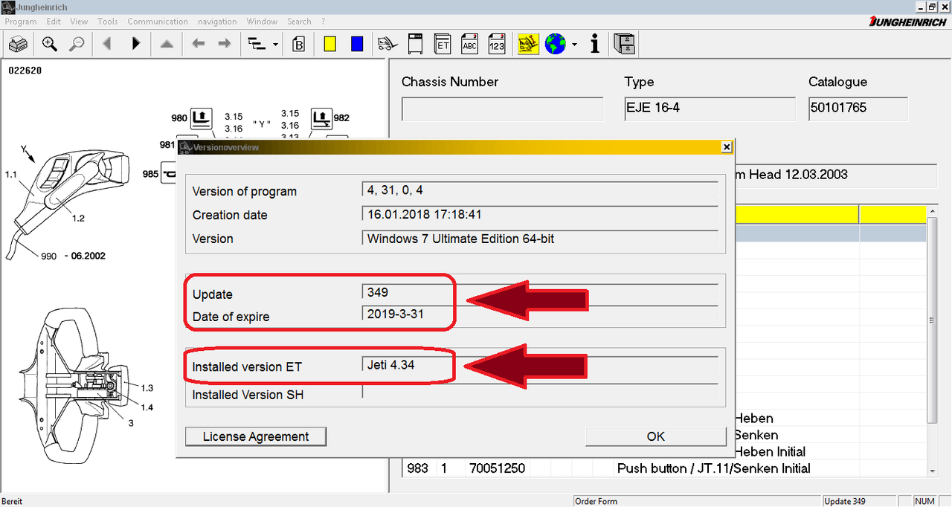Click the printer icon in the toolbar

[19, 45]
